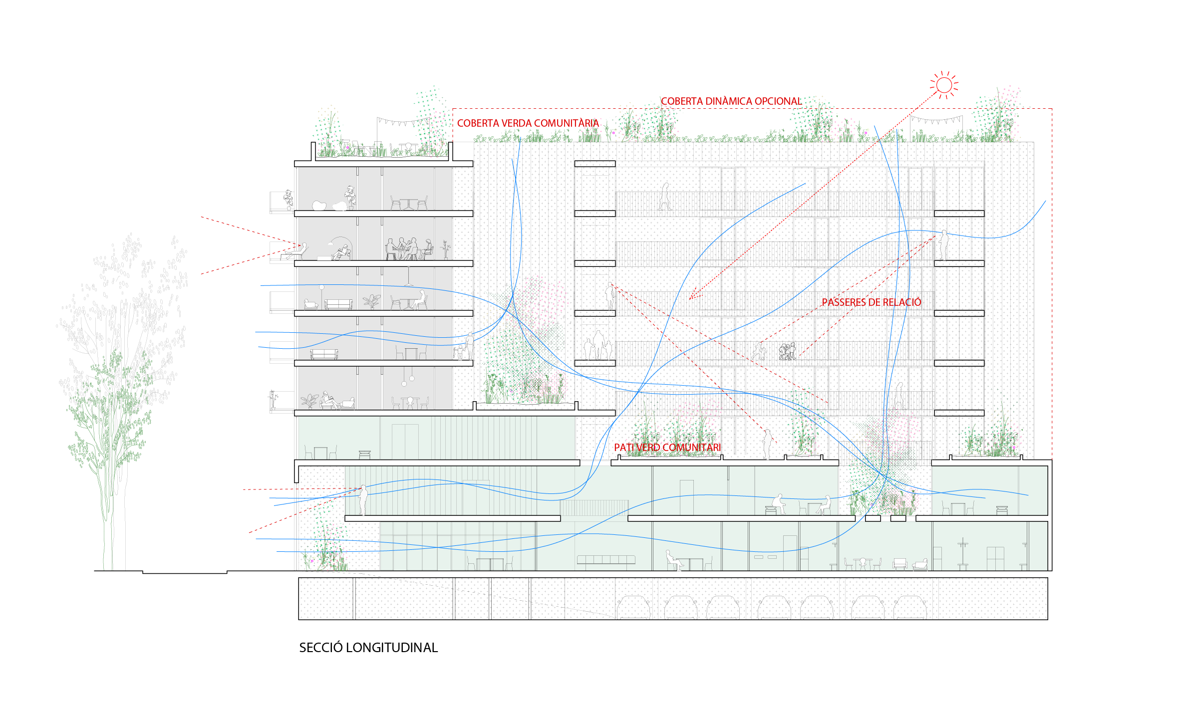Click the COBERTA VERDA COMUNITÀRIA label

tap(528, 123)
